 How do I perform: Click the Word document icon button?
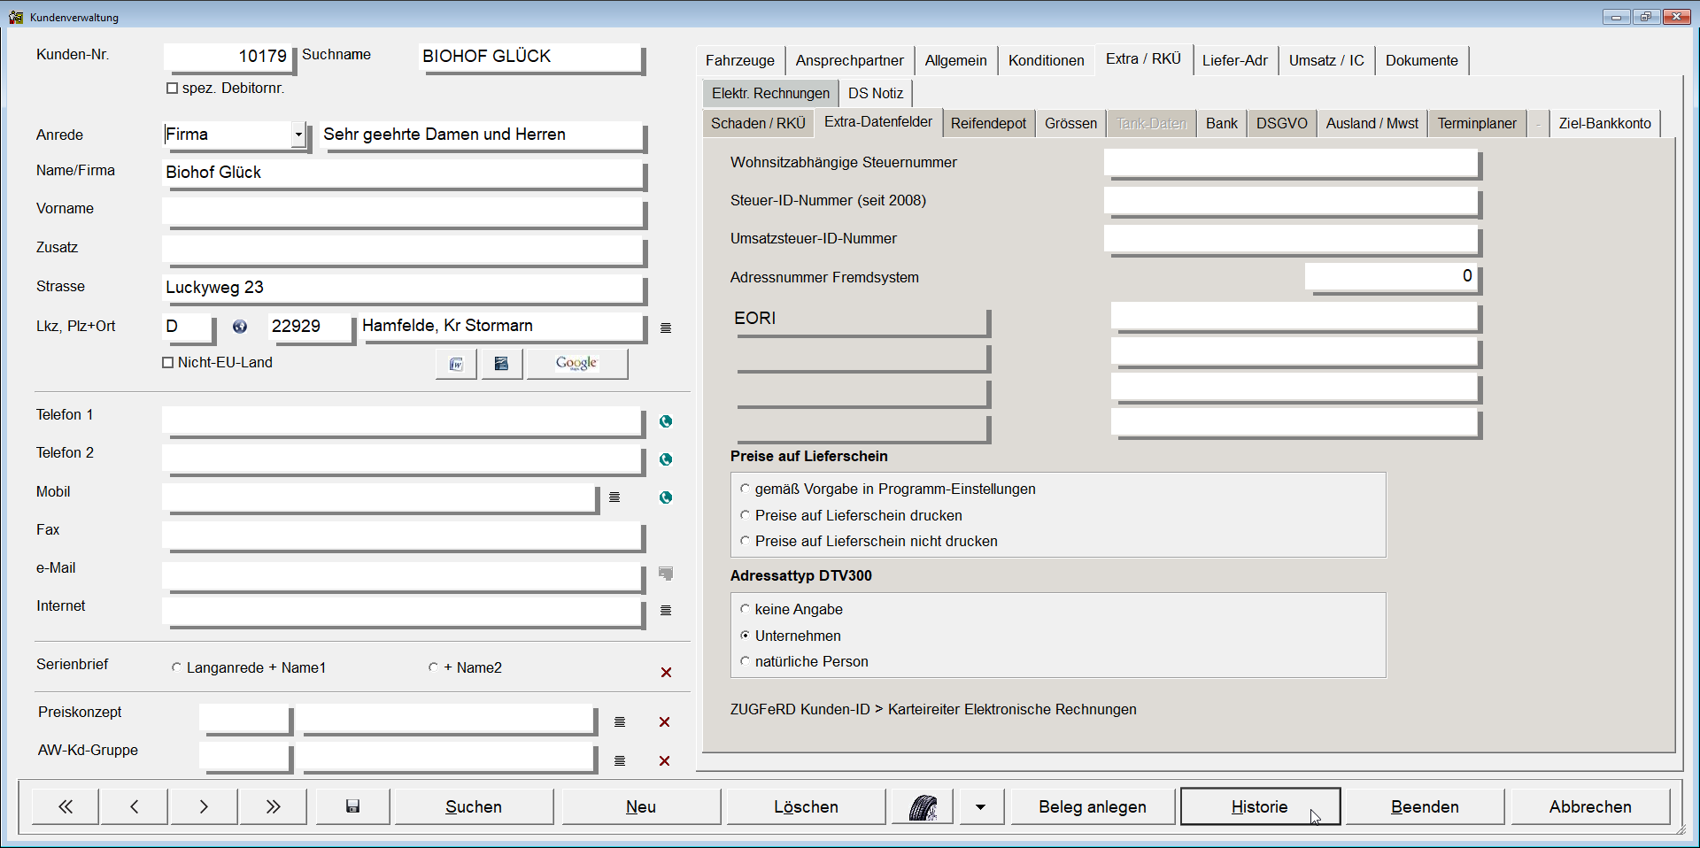pyautogui.click(x=456, y=364)
